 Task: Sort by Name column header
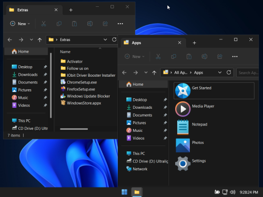pyautogui.click(x=65, y=51)
